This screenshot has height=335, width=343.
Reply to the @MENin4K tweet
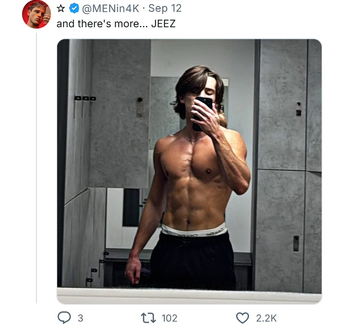pos(63,318)
